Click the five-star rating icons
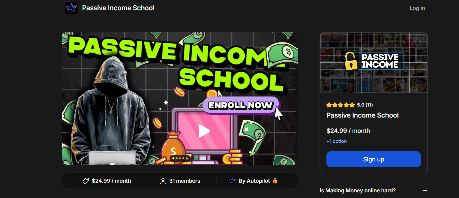Viewport: 459px width, 198px height. [x=340, y=105]
